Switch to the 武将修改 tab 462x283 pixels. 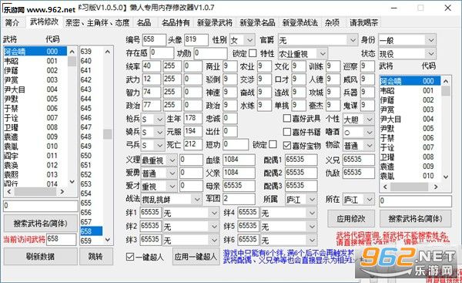(44, 22)
